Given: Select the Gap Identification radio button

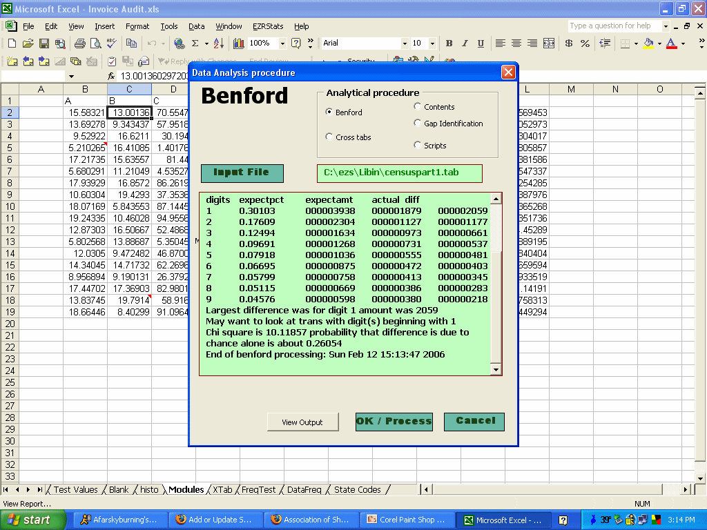Looking at the screenshot, I should 418,123.
